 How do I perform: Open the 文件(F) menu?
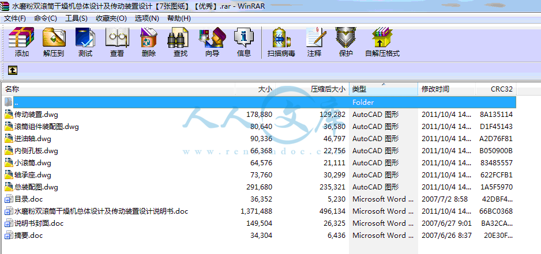[x=15, y=18]
